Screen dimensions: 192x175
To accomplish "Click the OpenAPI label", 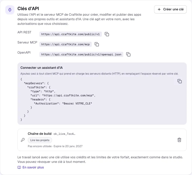I will point(24,53).
